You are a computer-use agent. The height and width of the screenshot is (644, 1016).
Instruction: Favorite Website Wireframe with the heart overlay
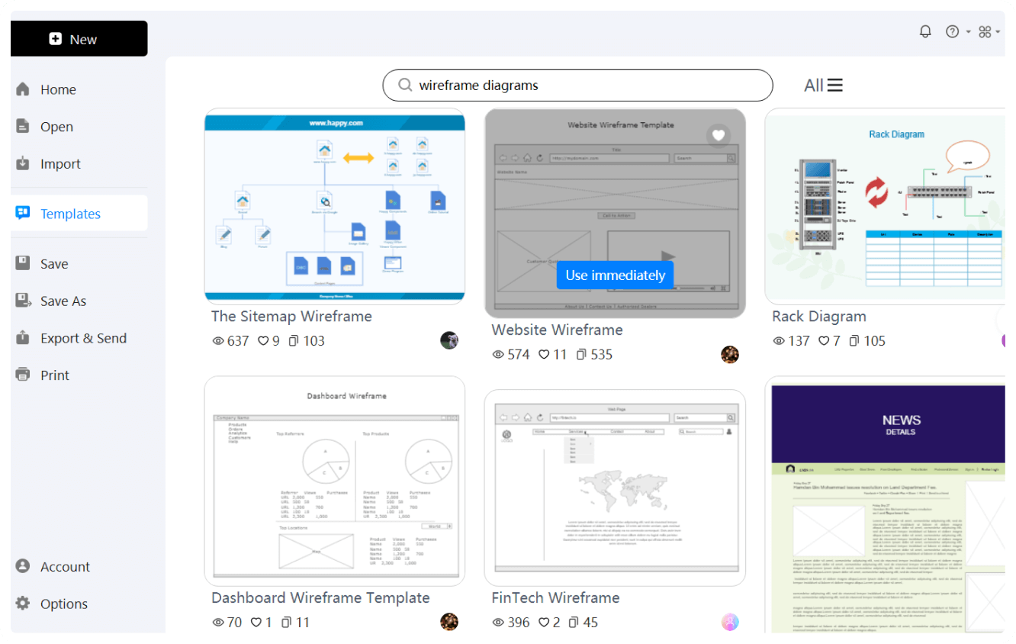718,136
